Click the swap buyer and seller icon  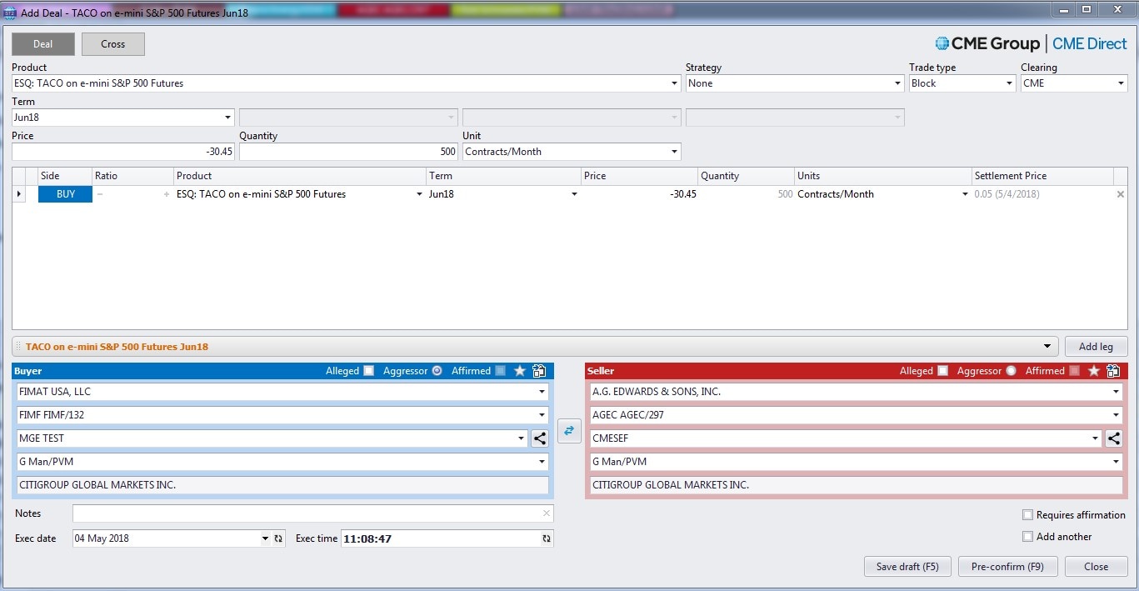[x=569, y=431]
